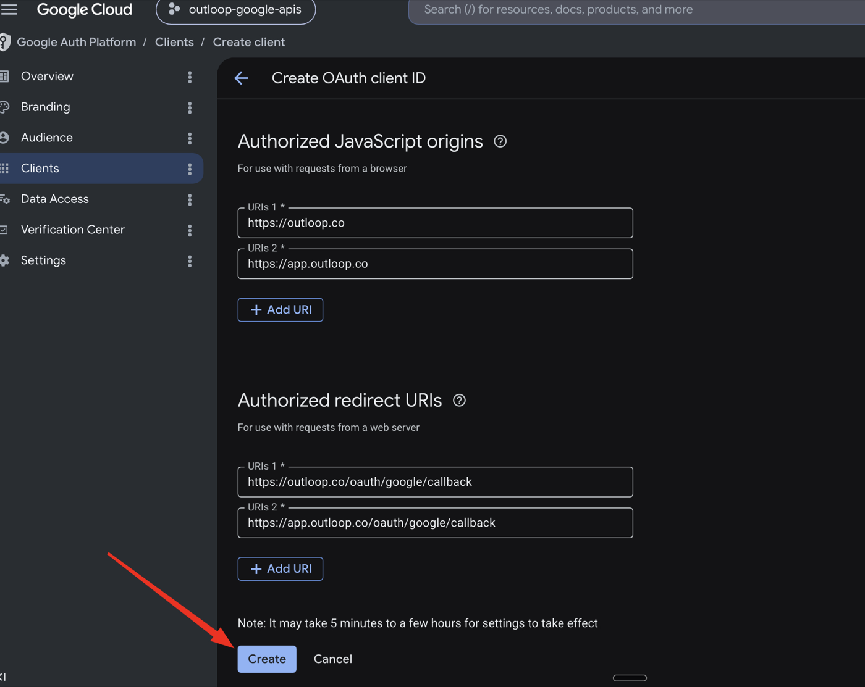The image size is (865, 687).
Task: Open the outloop-google-apis project picker
Action: pos(235,10)
